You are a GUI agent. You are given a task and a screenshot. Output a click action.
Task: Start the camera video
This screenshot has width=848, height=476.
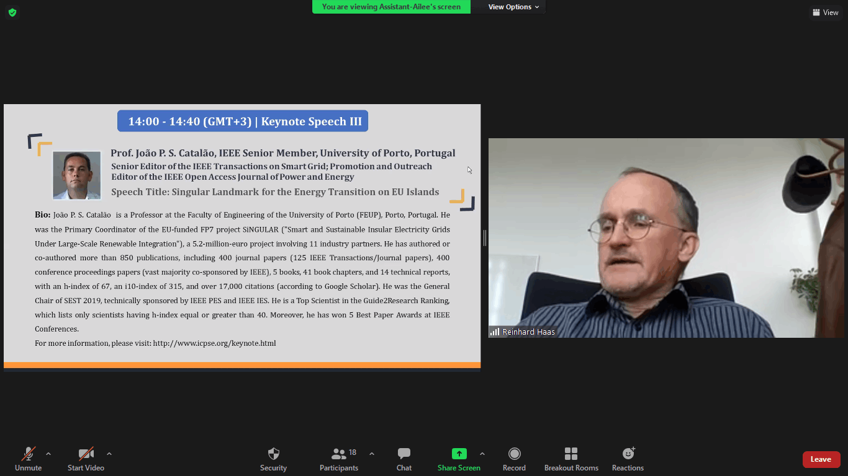(x=86, y=459)
